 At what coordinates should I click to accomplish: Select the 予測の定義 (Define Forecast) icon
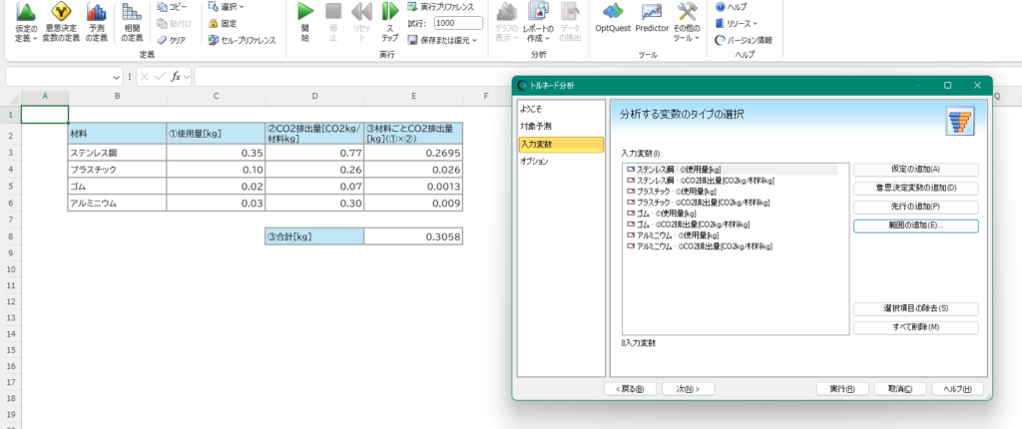96,14
